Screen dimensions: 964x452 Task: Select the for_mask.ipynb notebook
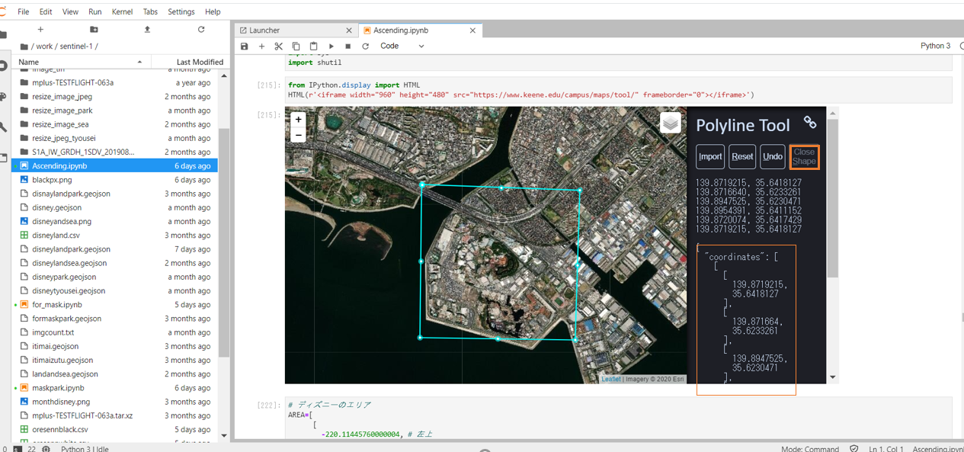point(114,304)
